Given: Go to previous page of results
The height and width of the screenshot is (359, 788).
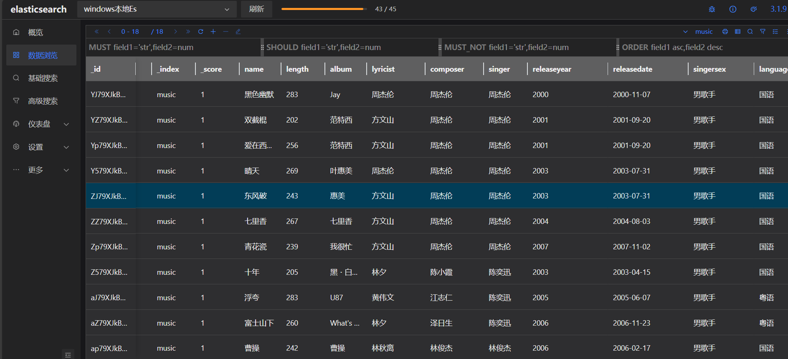Looking at the screenshot, I should click(109, 32).
